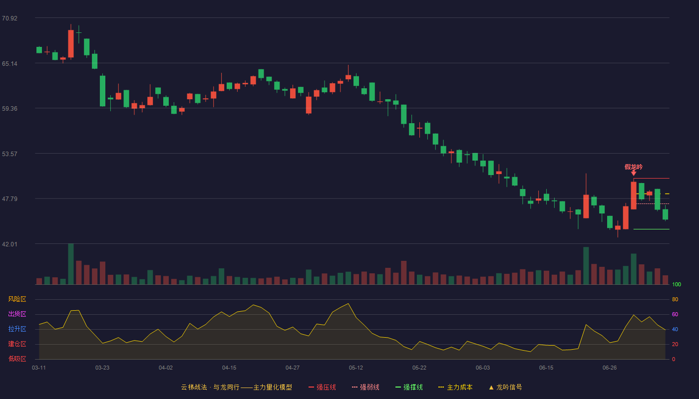
Task: Toggle the 强撑线 legend item
Action: [x=409, y=387]
